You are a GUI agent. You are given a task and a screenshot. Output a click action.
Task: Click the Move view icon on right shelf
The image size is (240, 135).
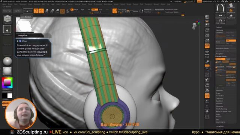(x=207, y=80)
